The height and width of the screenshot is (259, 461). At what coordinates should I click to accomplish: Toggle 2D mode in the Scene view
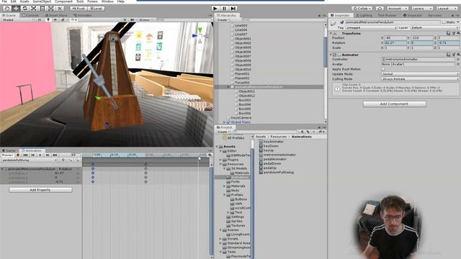click(x=40, y=20)
